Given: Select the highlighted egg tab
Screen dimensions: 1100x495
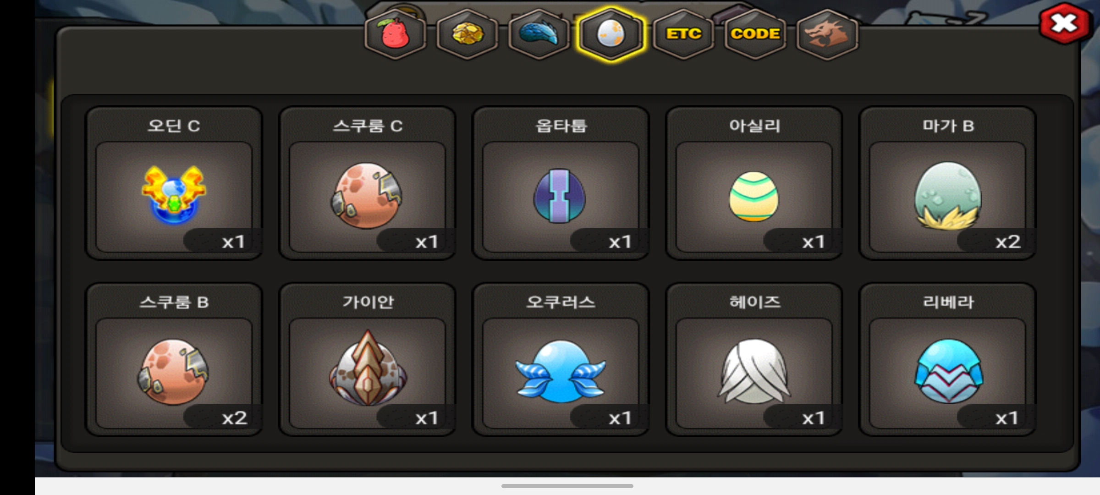Looking at the screenshot, I should 611,34.
